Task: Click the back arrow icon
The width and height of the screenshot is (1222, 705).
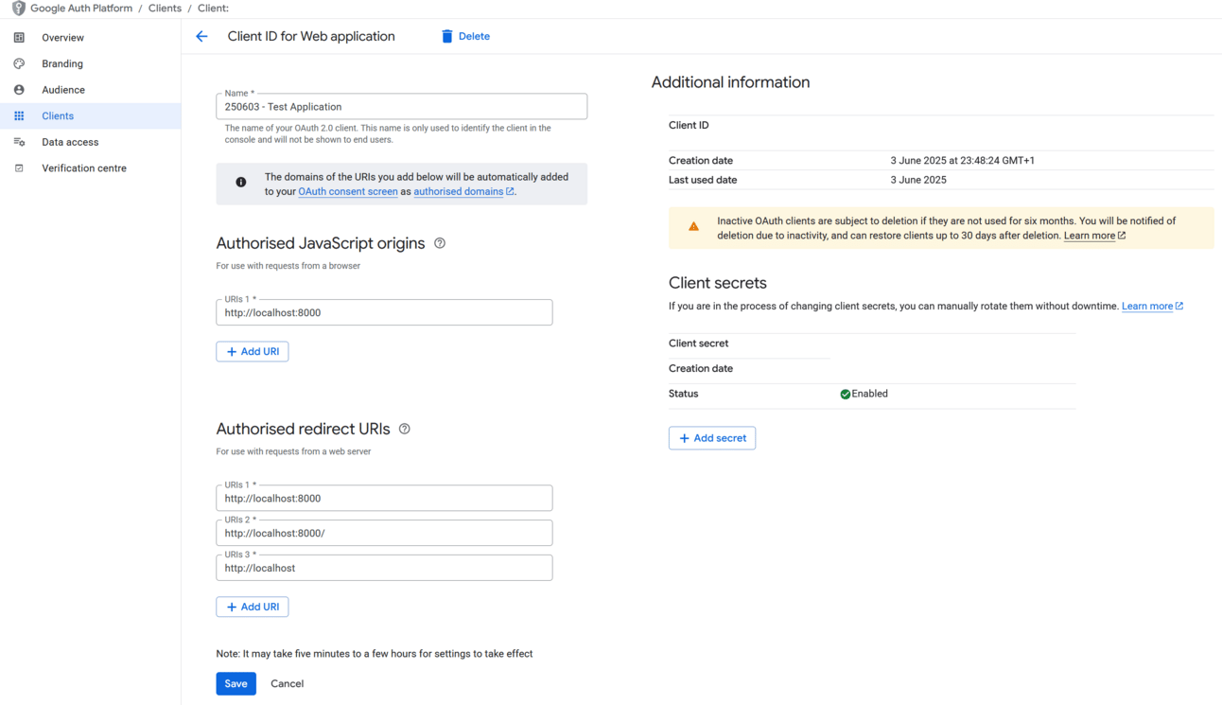Action: 201,37
